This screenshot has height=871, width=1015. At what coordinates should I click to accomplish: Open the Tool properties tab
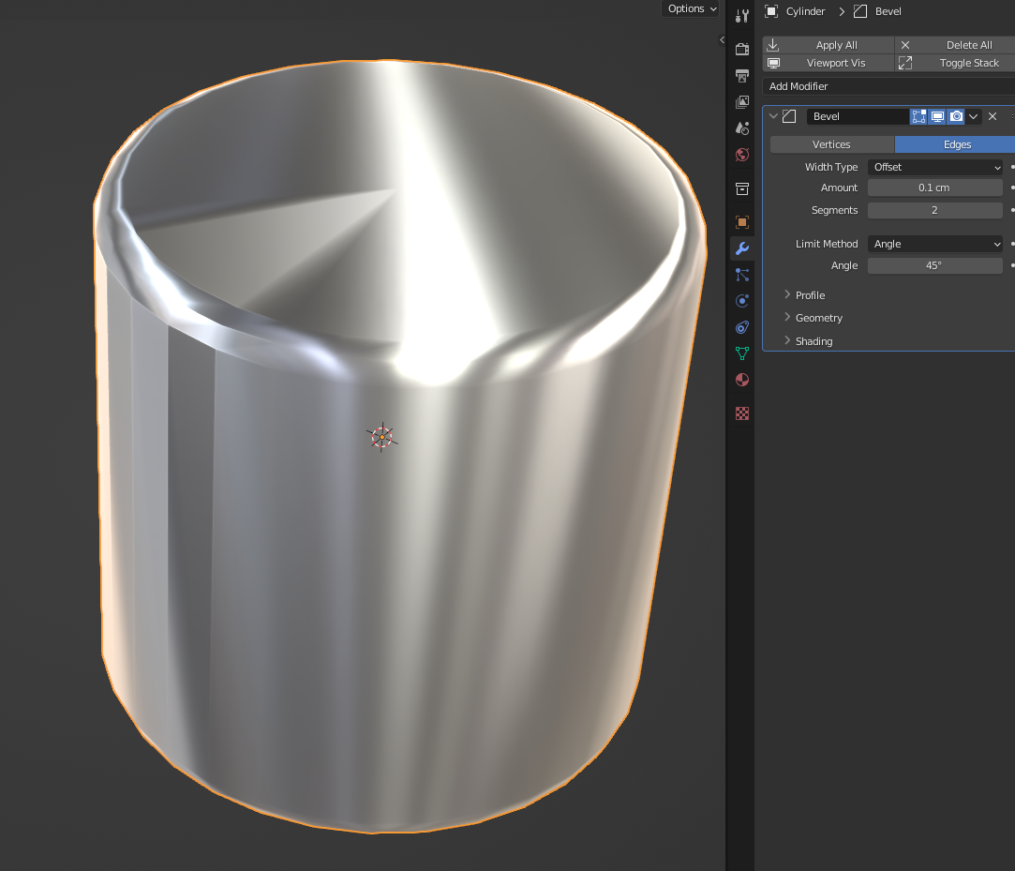(x=742, y=16)
